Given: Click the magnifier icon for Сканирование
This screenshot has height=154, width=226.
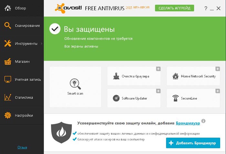Looking at the screenshot, I should click(x=8, y=25).
